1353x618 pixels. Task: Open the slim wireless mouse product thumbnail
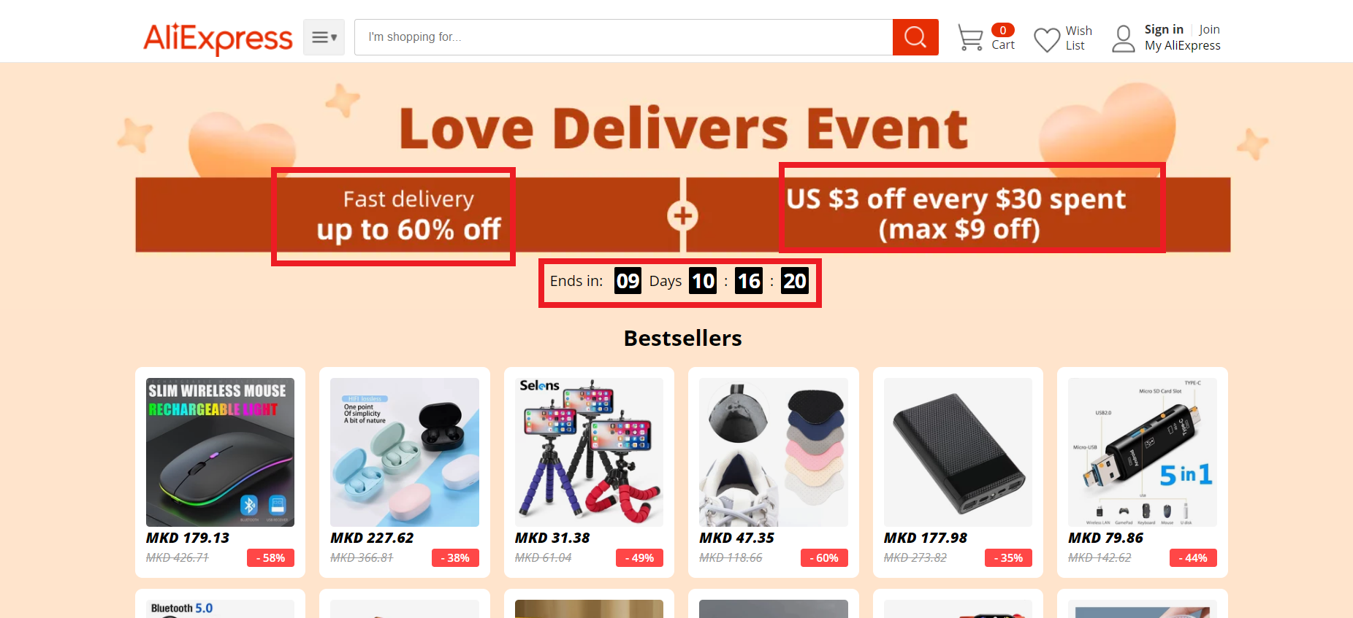pos(220,452)
